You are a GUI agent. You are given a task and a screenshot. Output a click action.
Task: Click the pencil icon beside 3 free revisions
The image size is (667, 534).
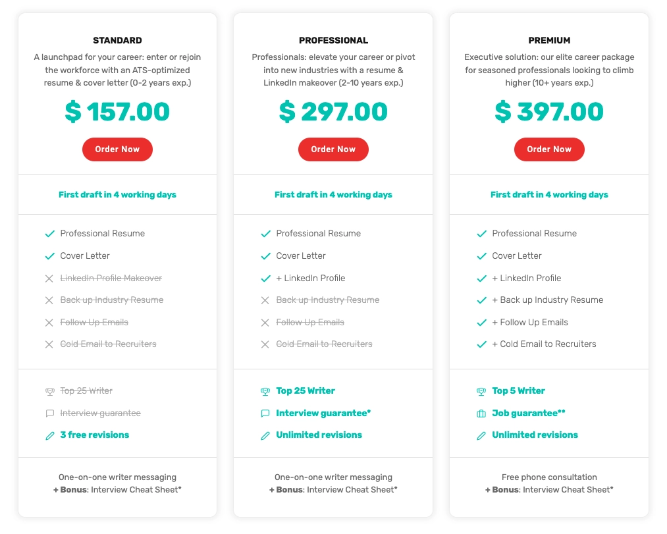pos(49,435)
